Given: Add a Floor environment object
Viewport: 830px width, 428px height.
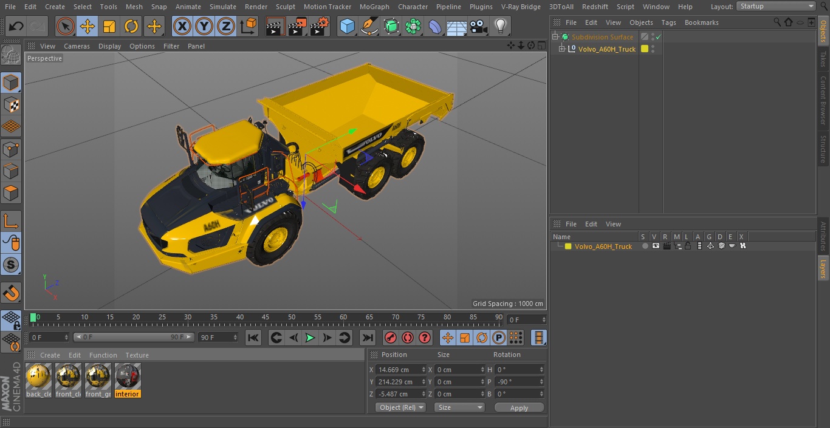Looking at the screenshot, I should 457,26.
